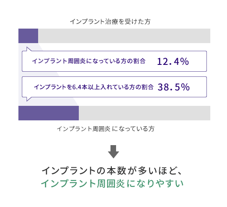Image resolution: width=227 pixels, height=207 pixels.
Task: Click the インプラント周囲炎になっている方 caption below the bar
Action: [x=106, y=128]
